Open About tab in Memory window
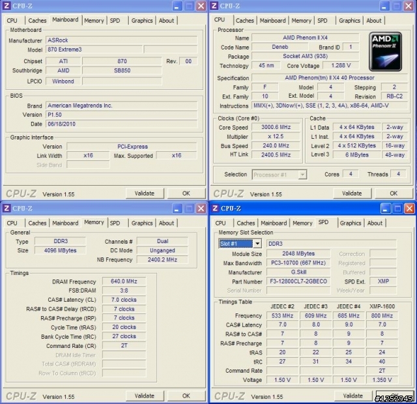This screenshot has height=404, width=417. click(167, 223)
